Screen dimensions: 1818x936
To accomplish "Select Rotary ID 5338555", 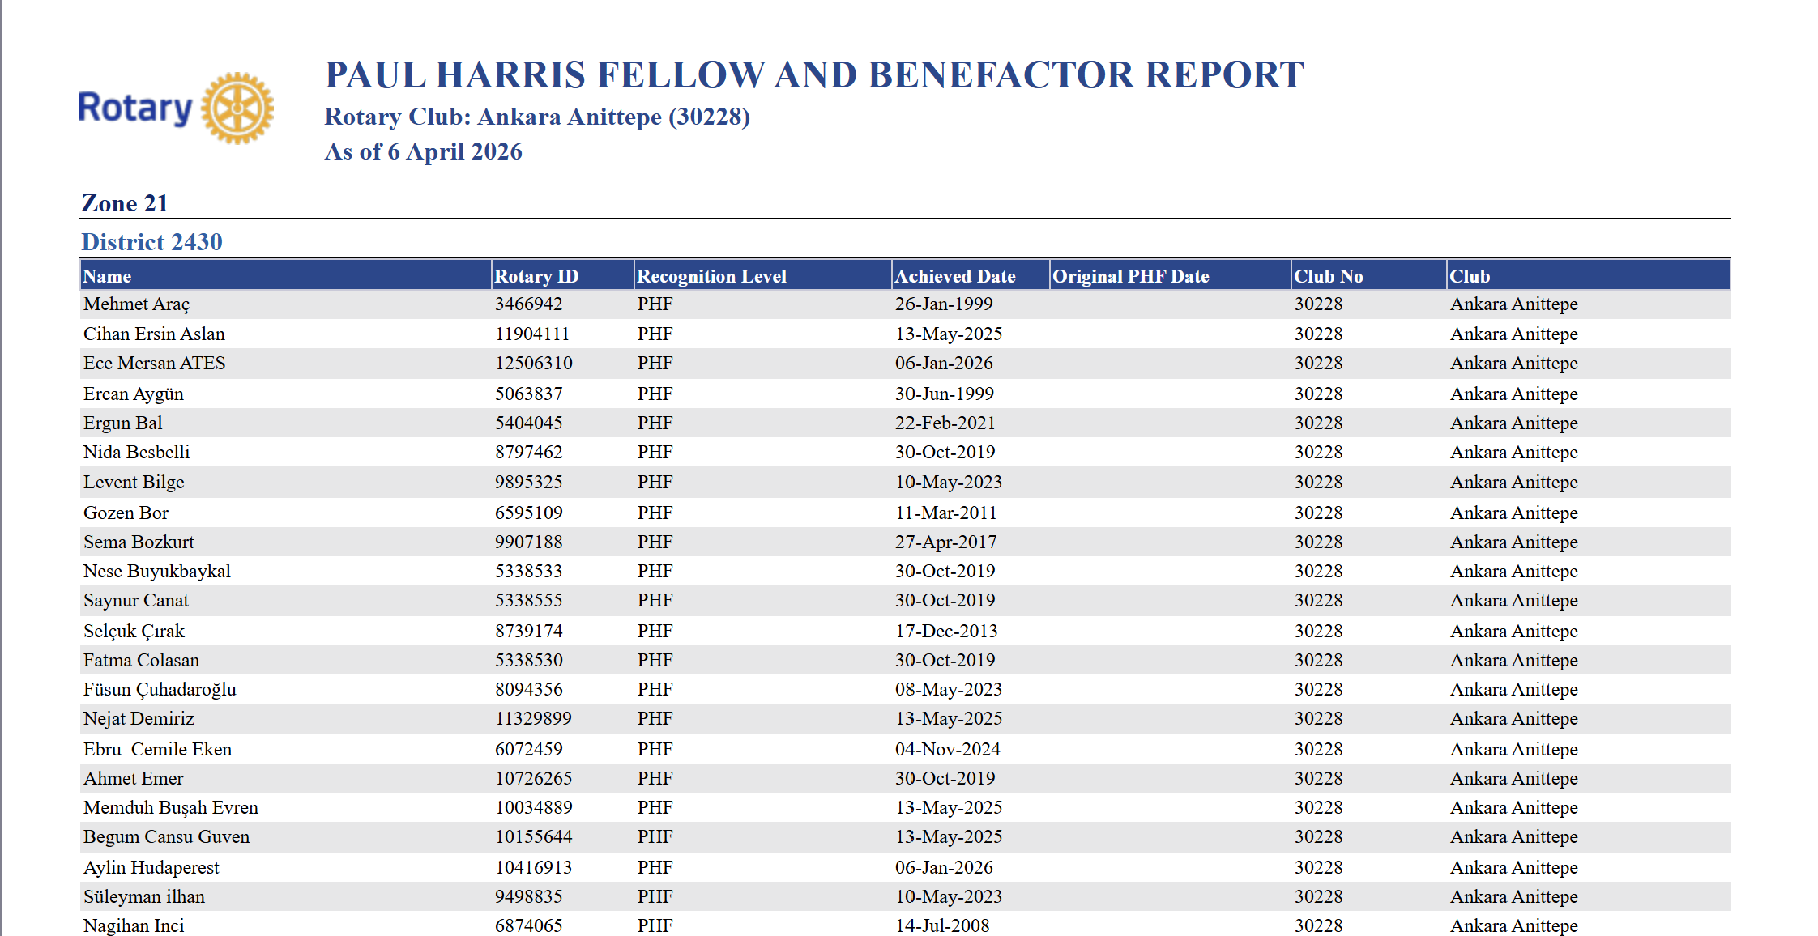I will (529, 600).
